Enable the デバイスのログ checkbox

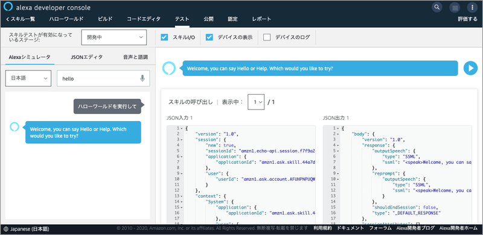[267, 37]
